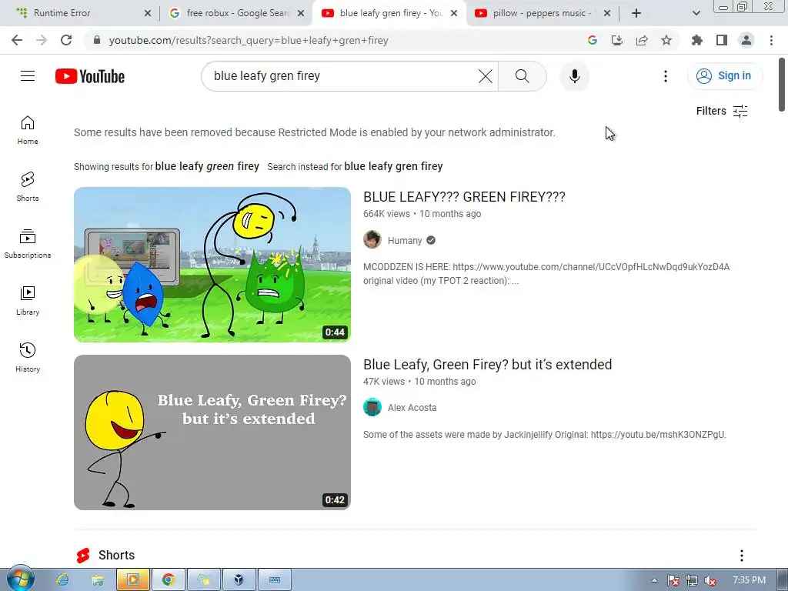788x591 pixels.
Task: Close the Runtime Error tab
Action: (x=148, y=13)
